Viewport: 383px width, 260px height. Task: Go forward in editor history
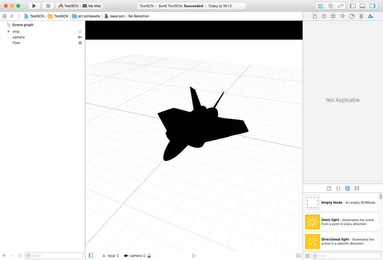tap(19, 16)
